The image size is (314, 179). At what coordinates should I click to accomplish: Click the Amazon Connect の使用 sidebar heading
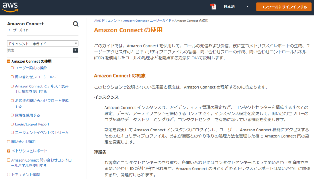coord(31,61)
